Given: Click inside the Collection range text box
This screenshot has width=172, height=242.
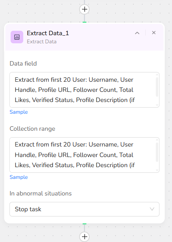Looking at the screenshot, I should tap(84, 155).
